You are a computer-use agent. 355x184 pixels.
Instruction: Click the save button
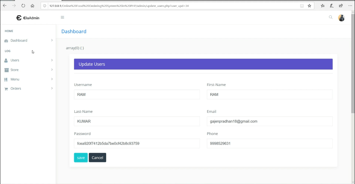[x=81, y=158]
